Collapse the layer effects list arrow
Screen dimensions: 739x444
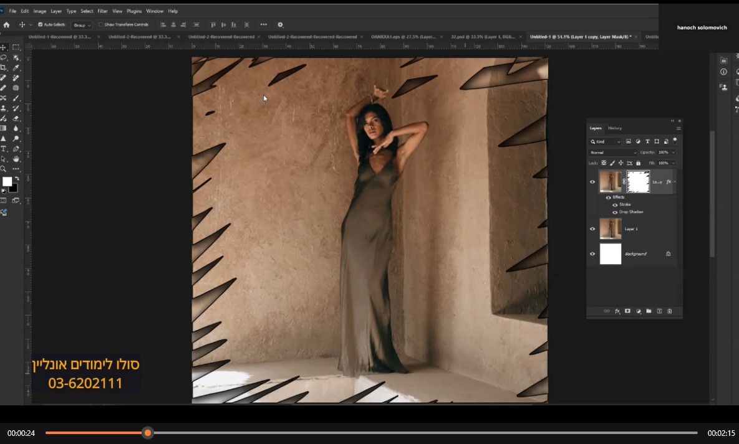coord(675,182)
